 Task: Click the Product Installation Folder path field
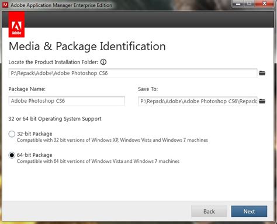133,73
